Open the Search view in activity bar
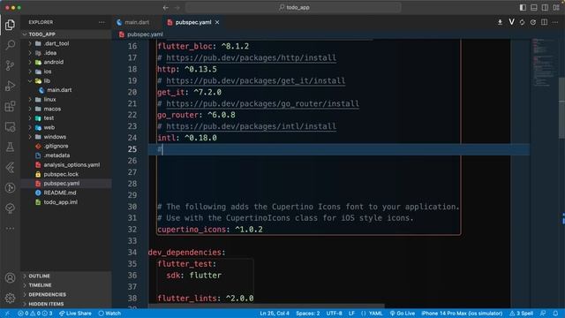 coord(10,45)
